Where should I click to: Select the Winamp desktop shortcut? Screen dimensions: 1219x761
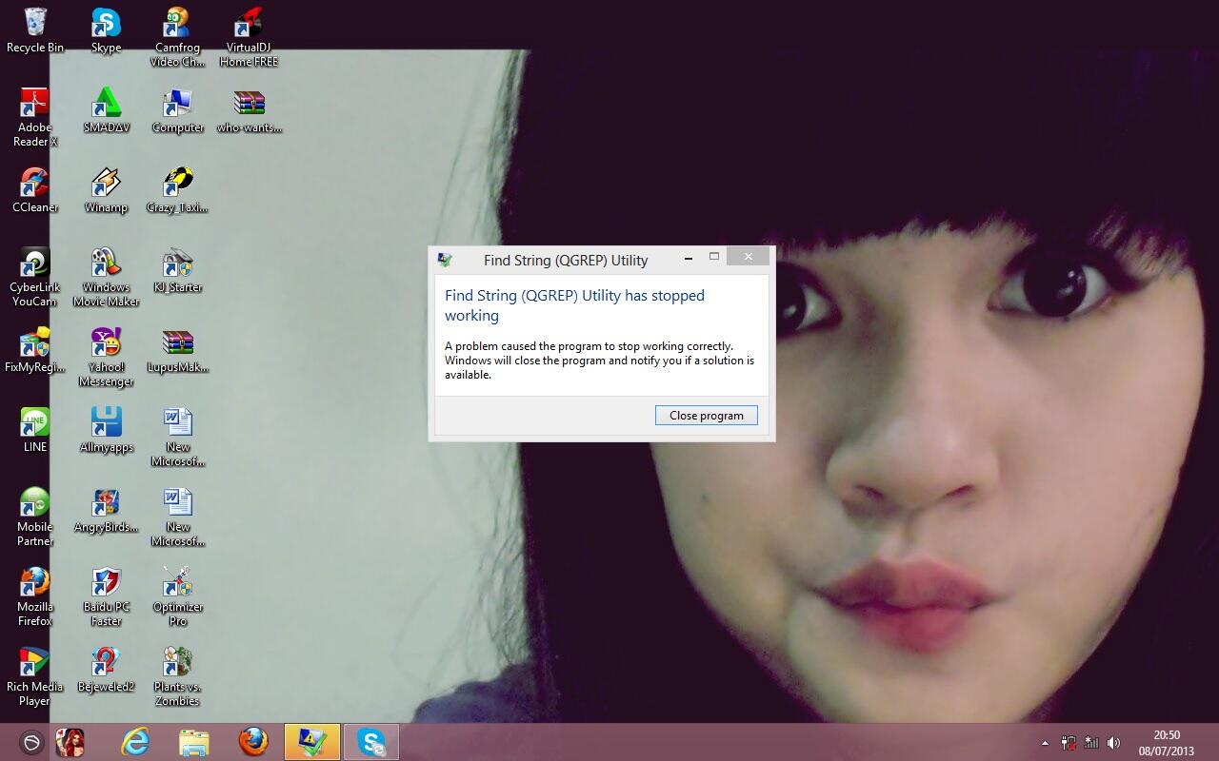[106, 189]
